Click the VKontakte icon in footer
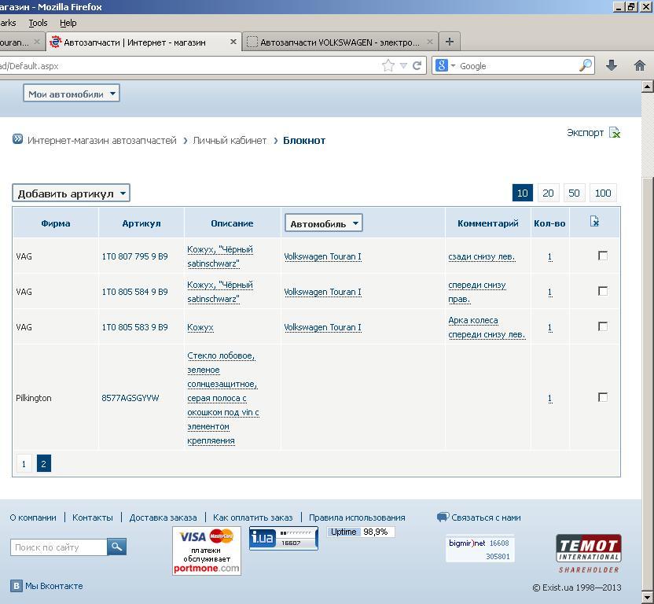 pos(16,586)
